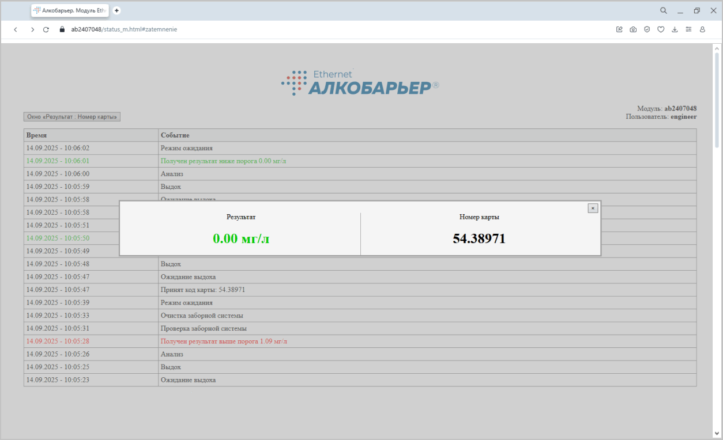
Task: Click the module name ab2407048 text
Action: pyautogui.click(x=680, y=108)
